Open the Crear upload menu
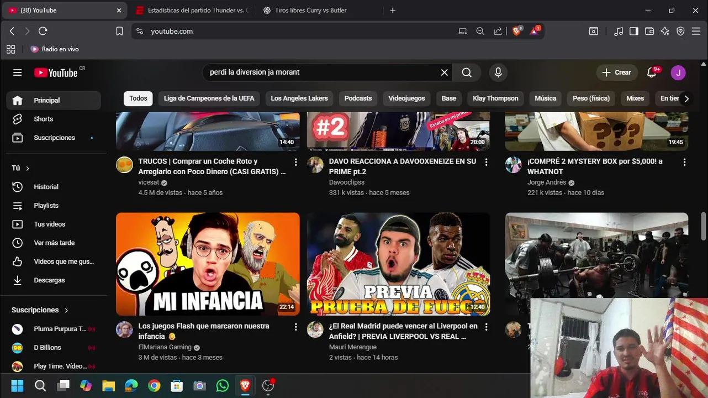This screenshot has width=708, height=398. (x=616, y=72)
